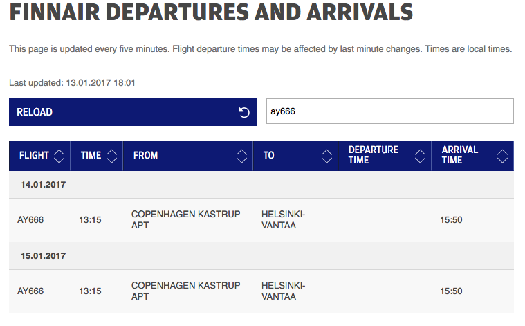Click the sort arrows in the TO column

click(326, 156)
